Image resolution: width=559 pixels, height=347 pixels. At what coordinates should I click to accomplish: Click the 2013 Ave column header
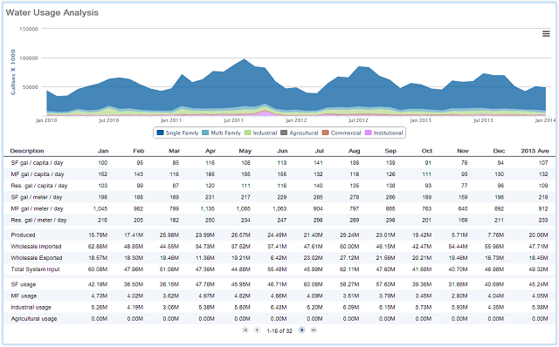tap(535, 151)
